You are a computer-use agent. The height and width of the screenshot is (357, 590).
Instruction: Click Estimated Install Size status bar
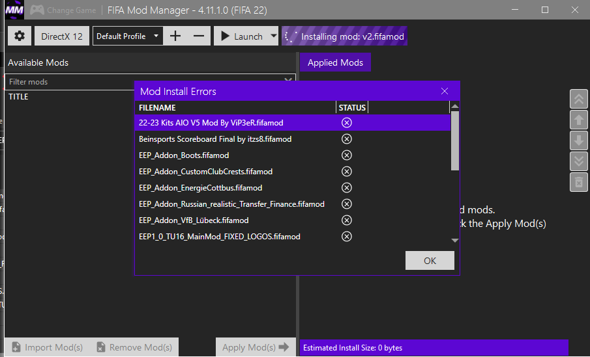click(434, 348)
